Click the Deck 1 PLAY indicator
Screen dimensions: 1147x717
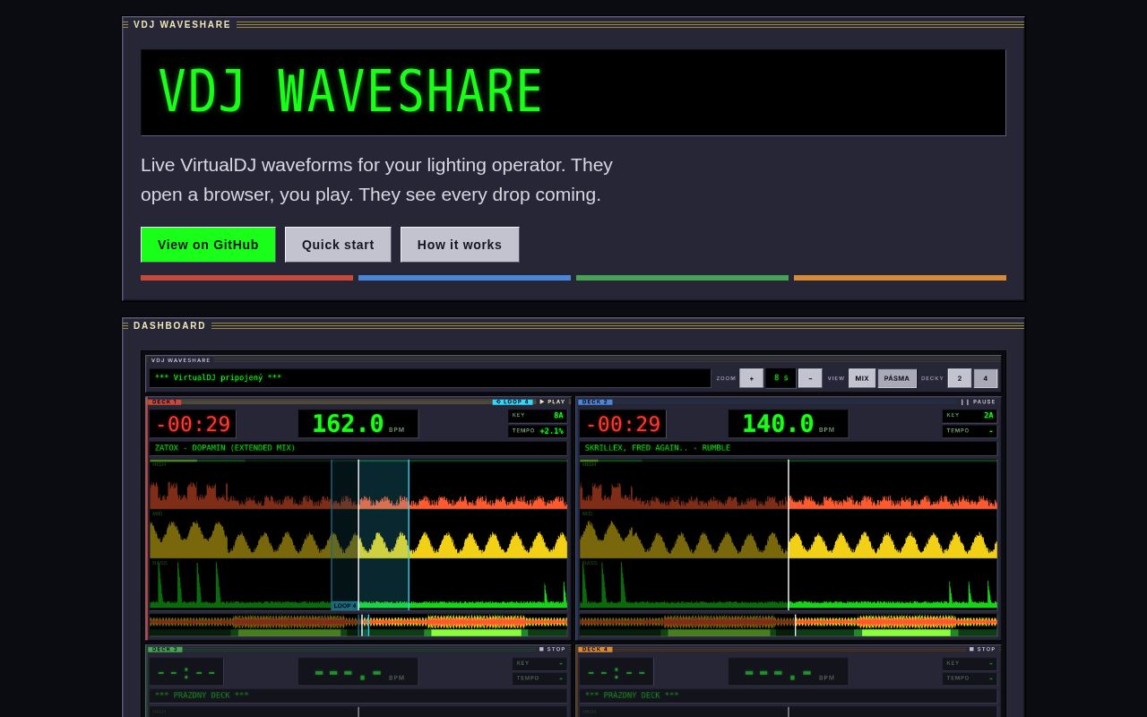[x=553, y=402]
